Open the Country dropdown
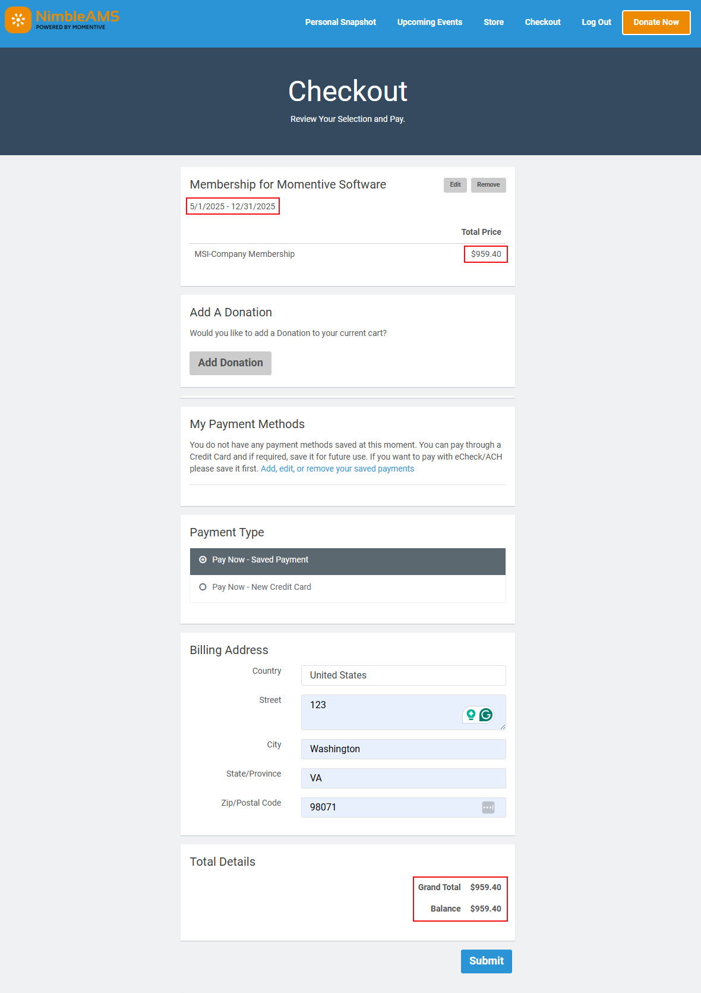 point(403,675)
